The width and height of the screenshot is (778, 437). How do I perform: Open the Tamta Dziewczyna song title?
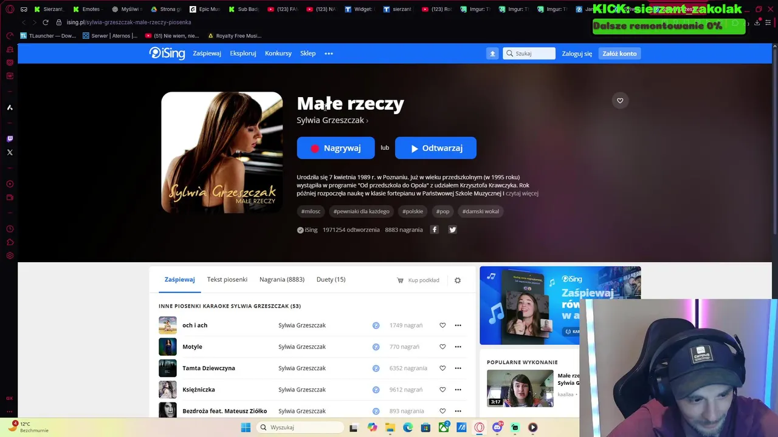tap(208, 368)
